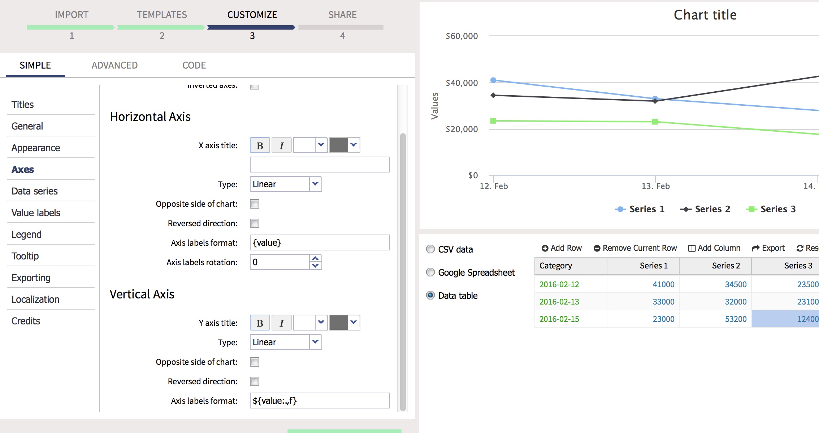Go to the SHARE step
819x433 pixels.
[x=342, y=15]
